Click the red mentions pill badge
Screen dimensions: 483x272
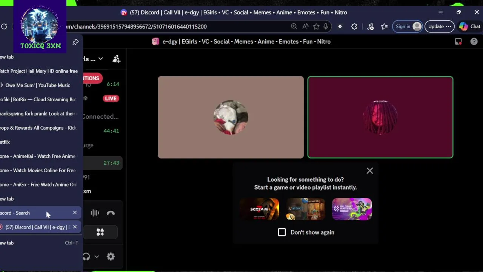click(92, 78)
